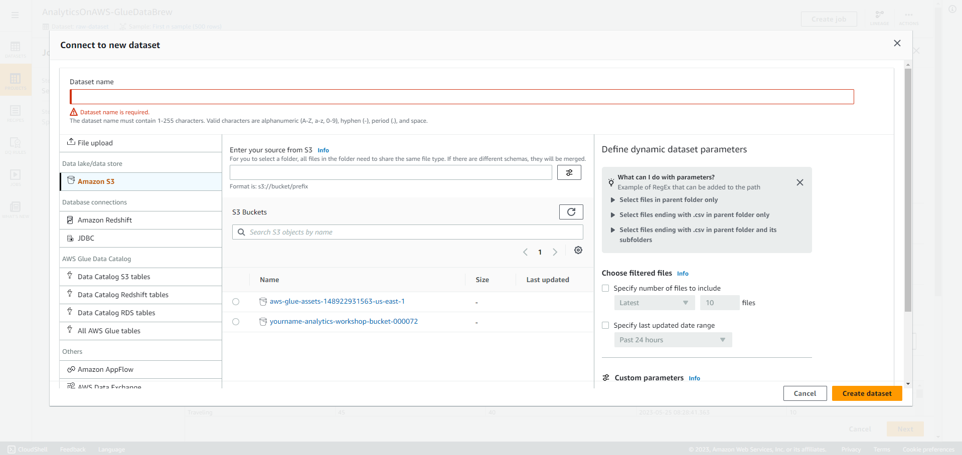Click the Dataset name input field
Image resolution: width=962 pixels, height=455 pixels.
[x=462, y=97]
